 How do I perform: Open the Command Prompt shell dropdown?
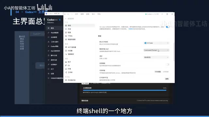click(156, 50)
